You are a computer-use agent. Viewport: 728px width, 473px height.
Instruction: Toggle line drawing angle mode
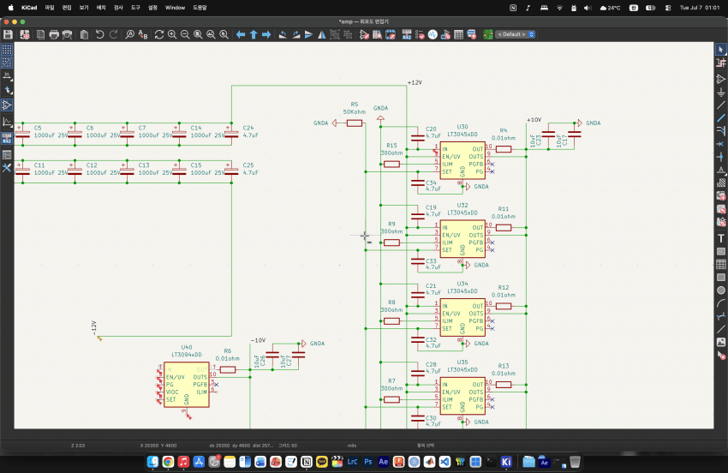coord(7,122)
